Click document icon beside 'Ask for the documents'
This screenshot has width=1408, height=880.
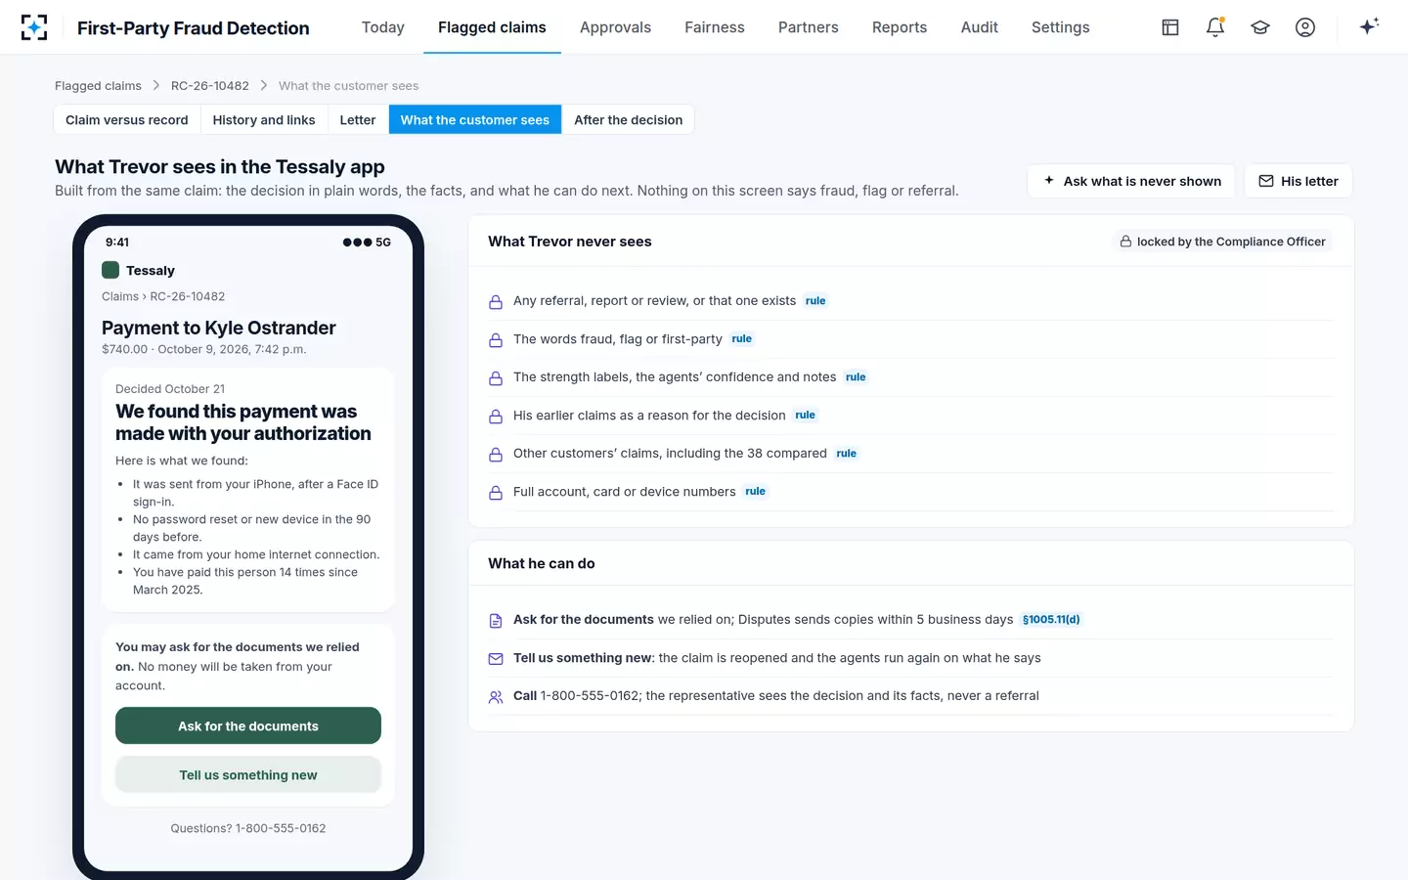[x=496, y=621]
